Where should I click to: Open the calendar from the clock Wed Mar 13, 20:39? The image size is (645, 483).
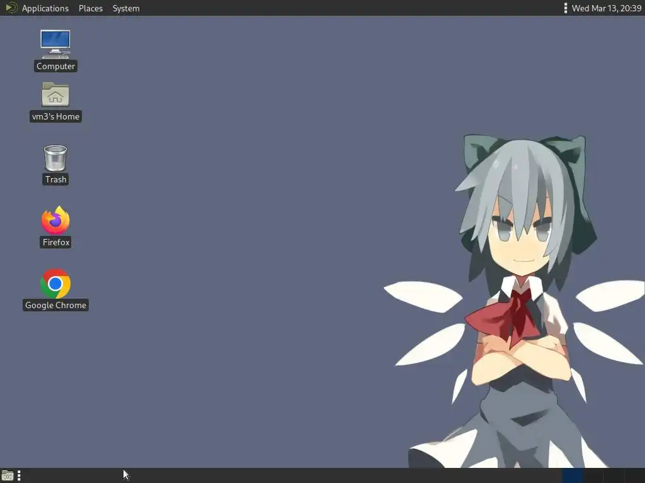click(x=607, y=8)
